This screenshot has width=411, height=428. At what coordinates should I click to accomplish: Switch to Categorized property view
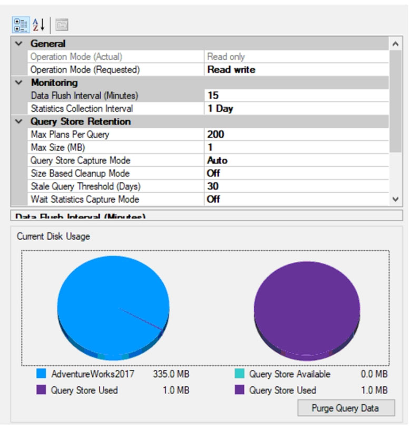(21, 25)
